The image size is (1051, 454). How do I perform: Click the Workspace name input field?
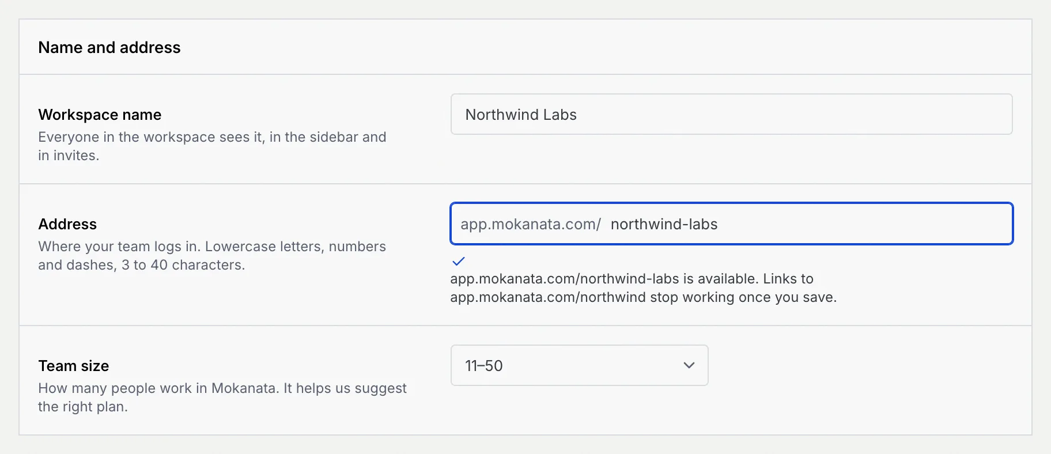point(731,114)
